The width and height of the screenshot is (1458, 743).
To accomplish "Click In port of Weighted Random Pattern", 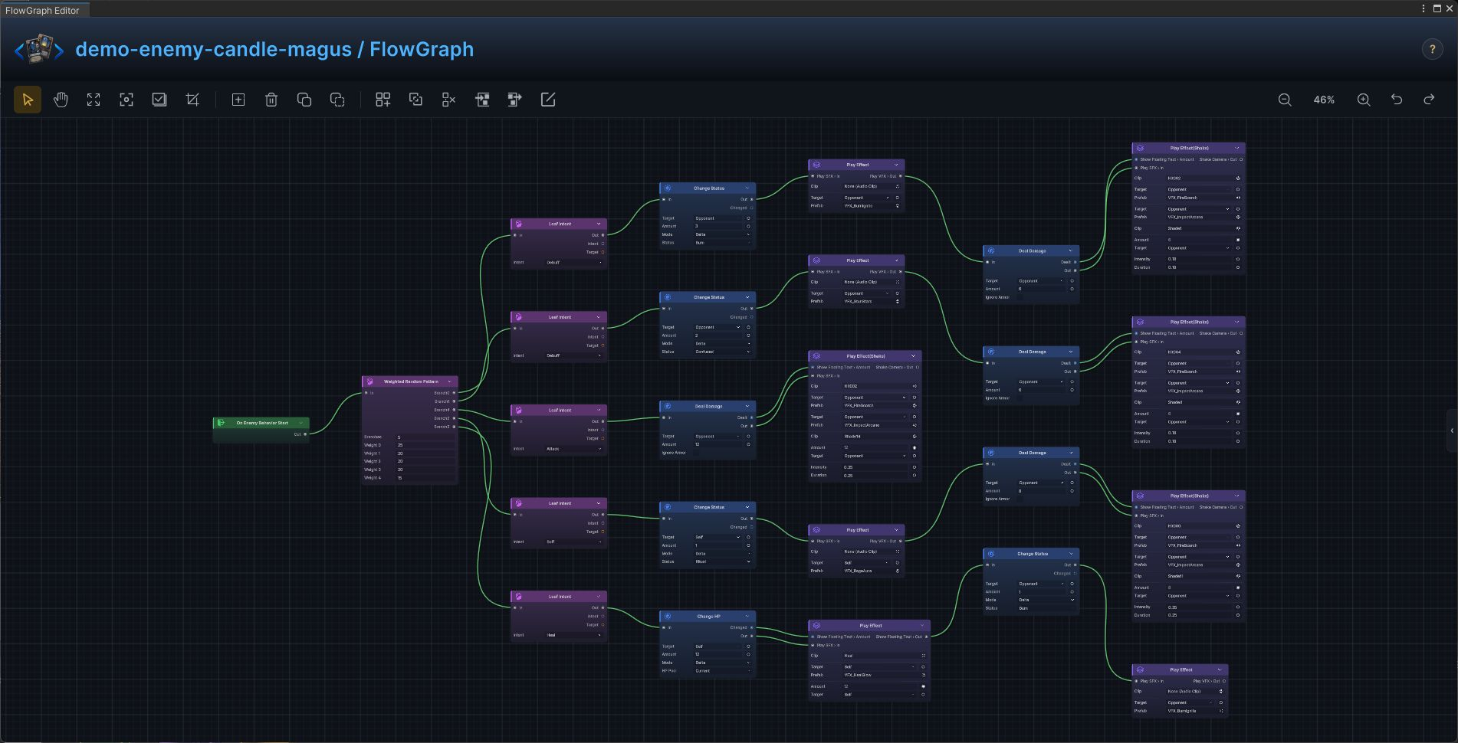I will 366,393.
